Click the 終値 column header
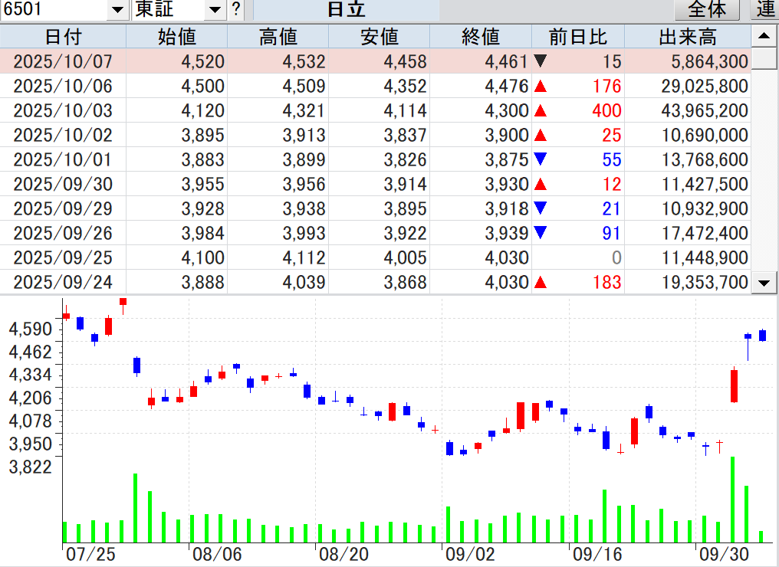This screenshot has width=779, height=567. 481,37
